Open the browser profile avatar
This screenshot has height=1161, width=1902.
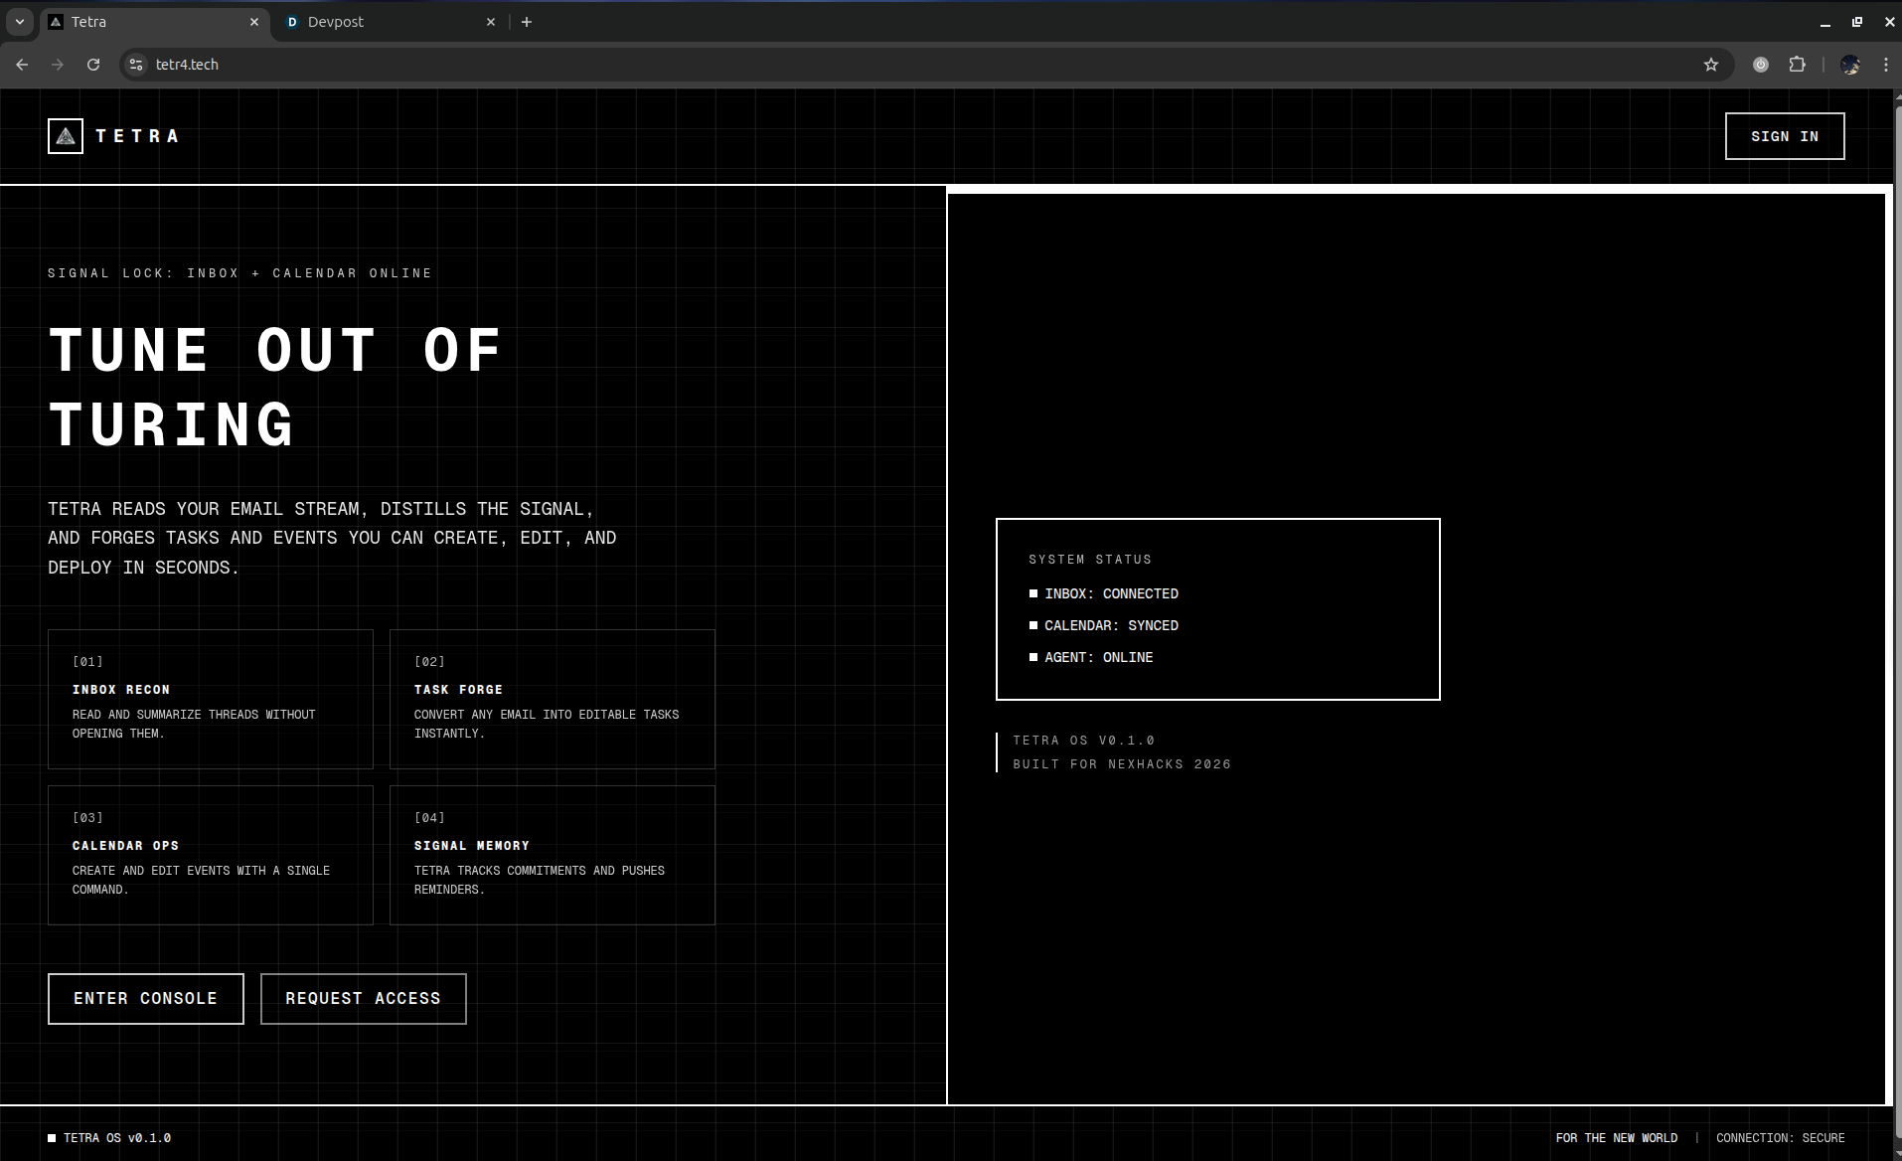tap(1850, 65)
